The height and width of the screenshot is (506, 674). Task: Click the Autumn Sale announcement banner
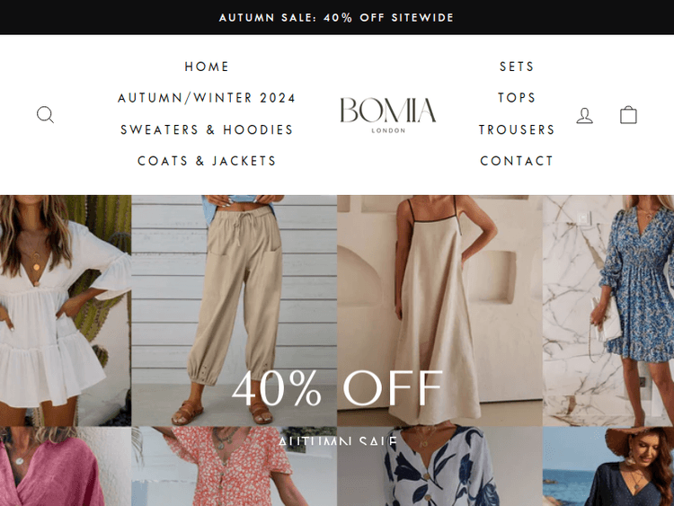(337, 18)
